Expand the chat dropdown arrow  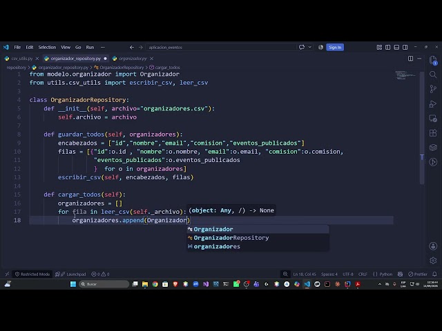point(310,48)
